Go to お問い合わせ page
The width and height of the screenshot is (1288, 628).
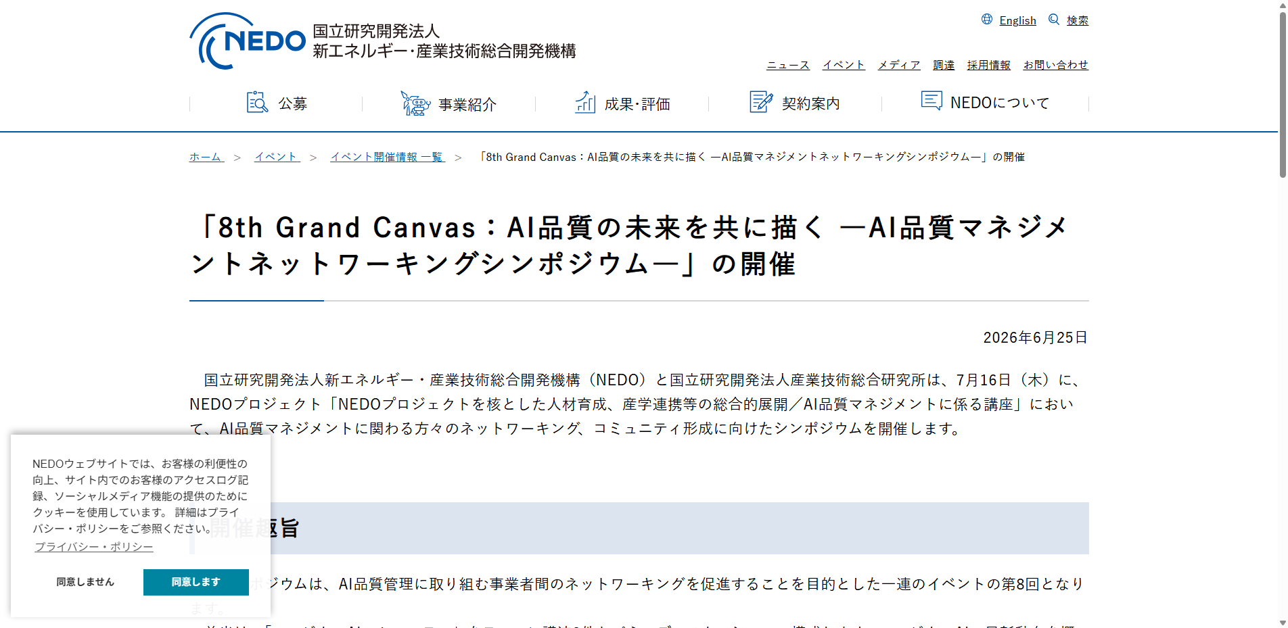pos(1055,65)
